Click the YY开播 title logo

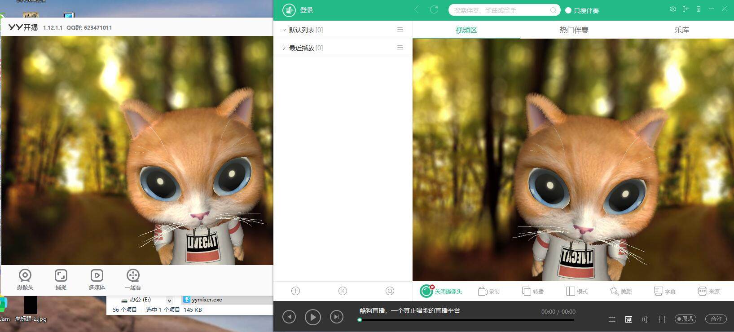pos(23,27)
